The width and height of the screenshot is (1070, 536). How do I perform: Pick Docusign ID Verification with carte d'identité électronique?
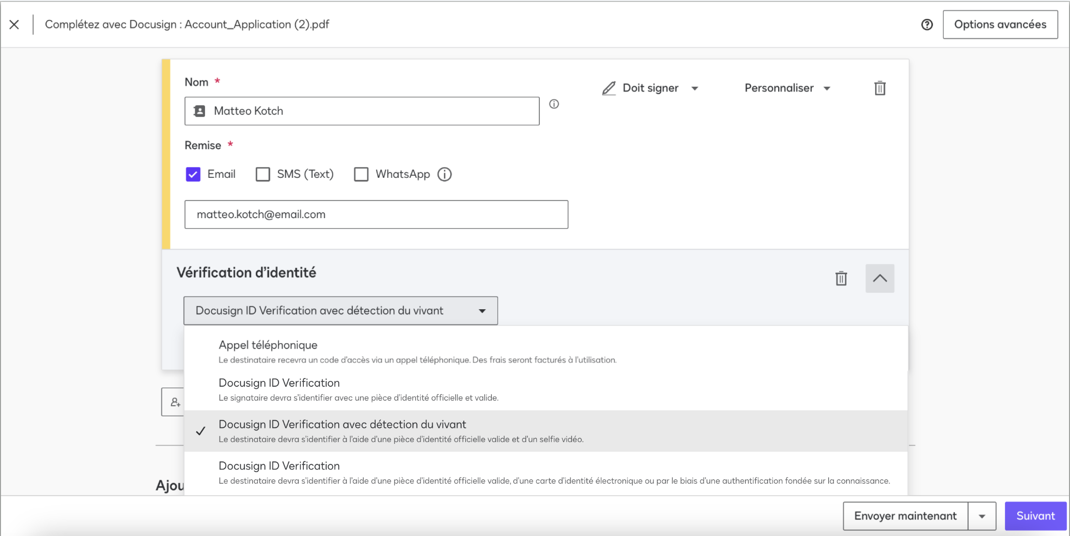pos(546,473)
